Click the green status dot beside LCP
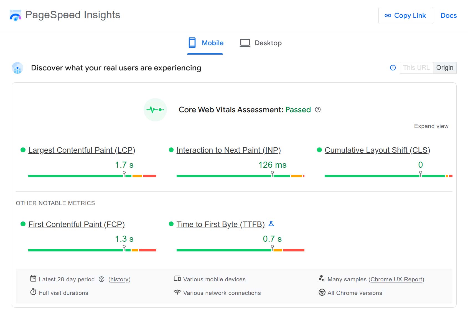 (23, 150)
